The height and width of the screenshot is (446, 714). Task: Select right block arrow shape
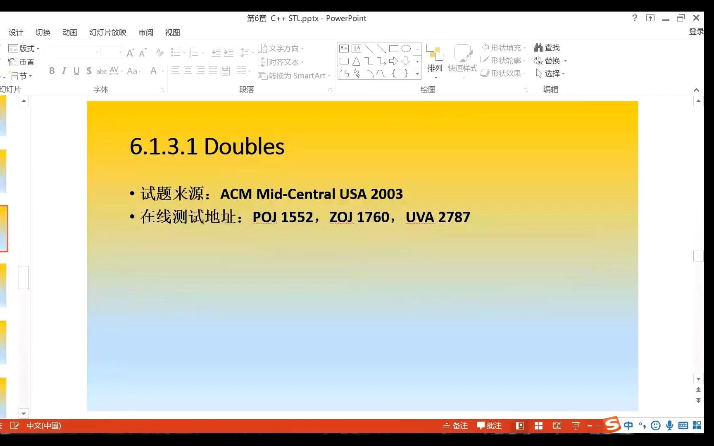point(394,61)
